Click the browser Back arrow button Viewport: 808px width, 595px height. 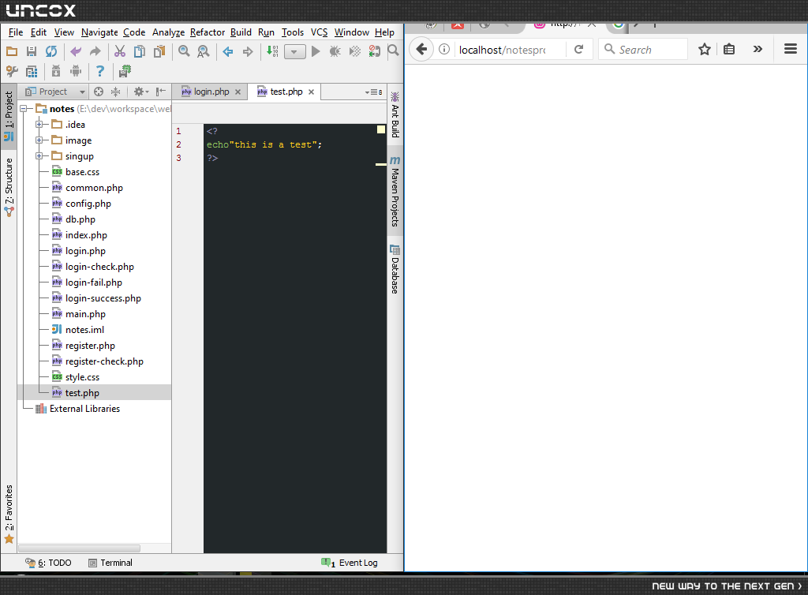[421, 50]
